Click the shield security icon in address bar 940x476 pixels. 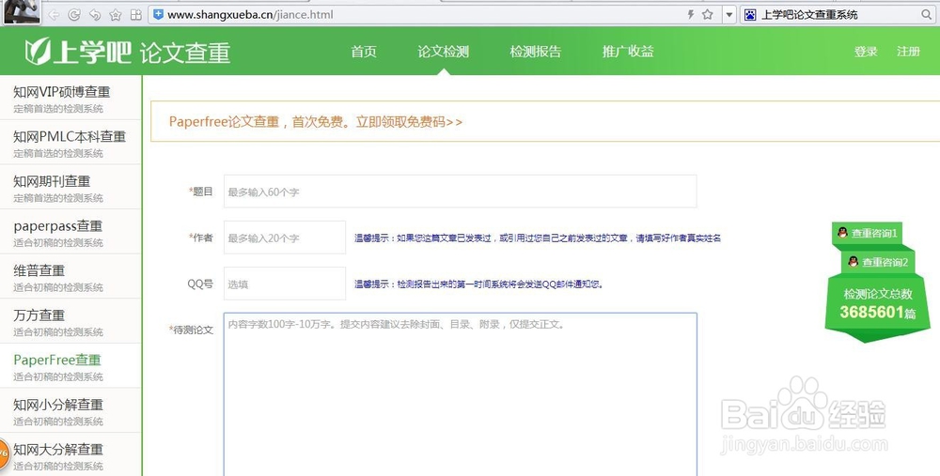pos(158,14)
